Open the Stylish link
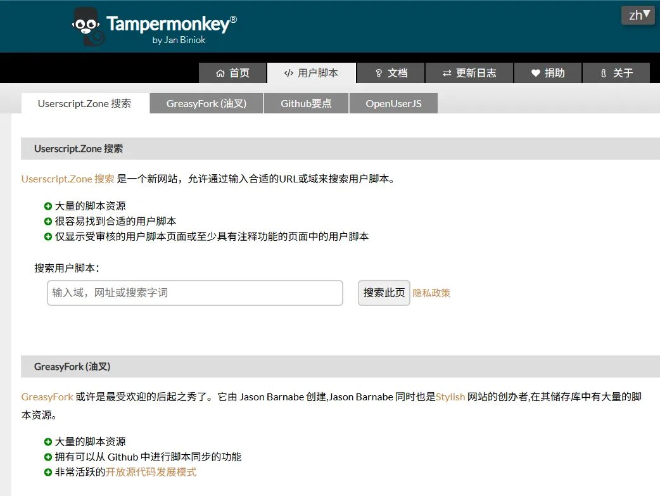 (450, 397)
